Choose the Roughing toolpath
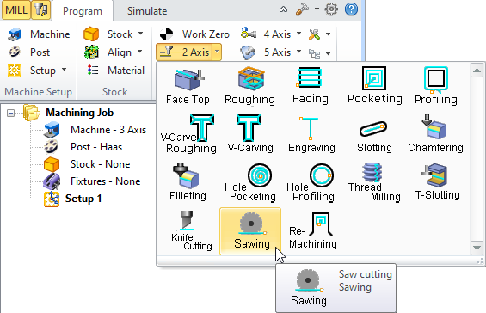This screenshot has height=313, width=486. tap(249, 86)
